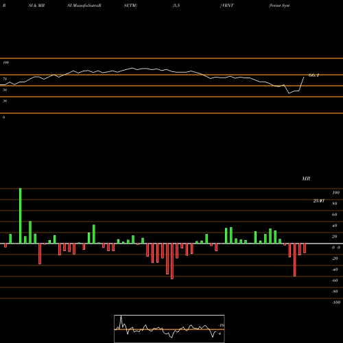
Task: Click the RSI axis label 30
Action: point(5,101)
